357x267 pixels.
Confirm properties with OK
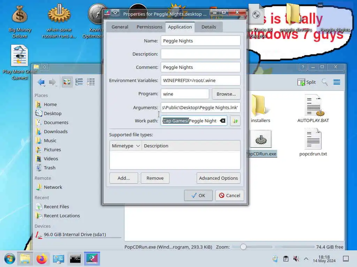pos(198,195)
